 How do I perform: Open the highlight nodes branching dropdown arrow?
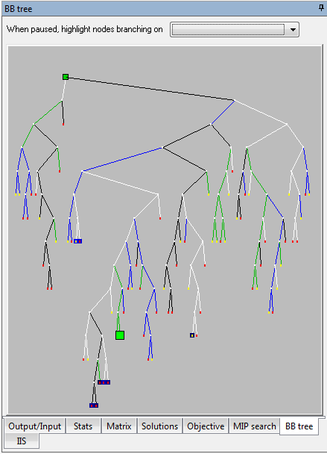click(293, 30)
